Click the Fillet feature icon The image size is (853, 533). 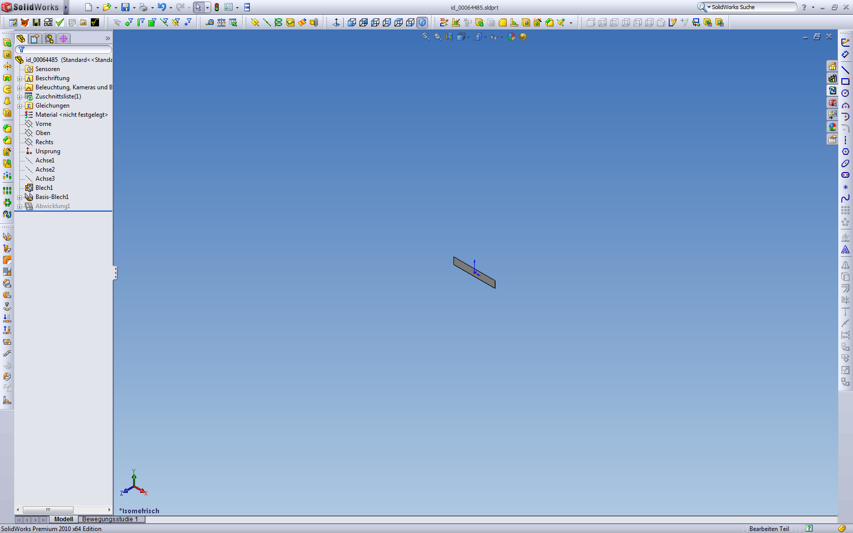pyautogui.click(x=7, y=128)
